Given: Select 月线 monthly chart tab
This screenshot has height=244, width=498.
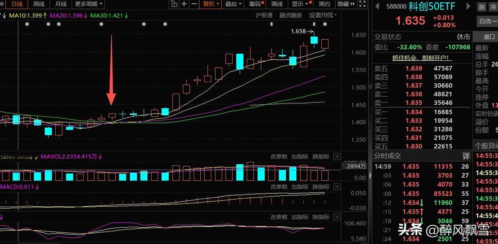Looking at the screenshot, I should pyautogui.click(x=60, y=4).
